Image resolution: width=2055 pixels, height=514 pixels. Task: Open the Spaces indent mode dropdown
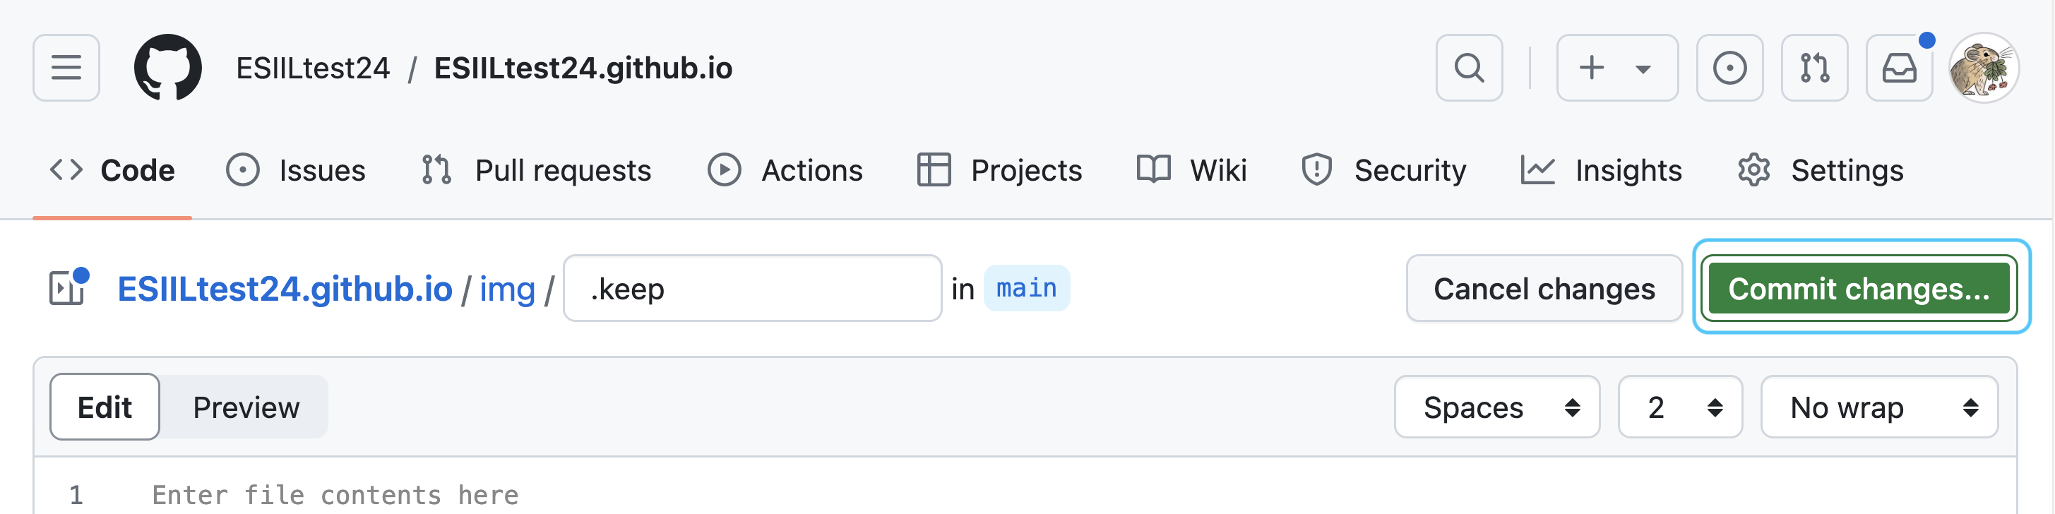click(1496, 407)
